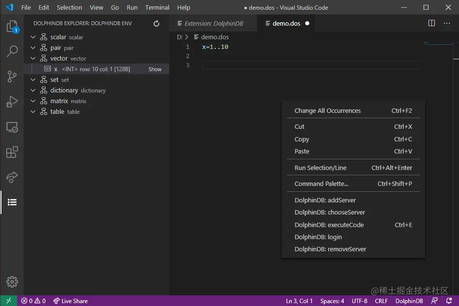Viewport: 459px width, 306px height.
Task: Open the editor More Actions ellipsis
Action: 447,23
